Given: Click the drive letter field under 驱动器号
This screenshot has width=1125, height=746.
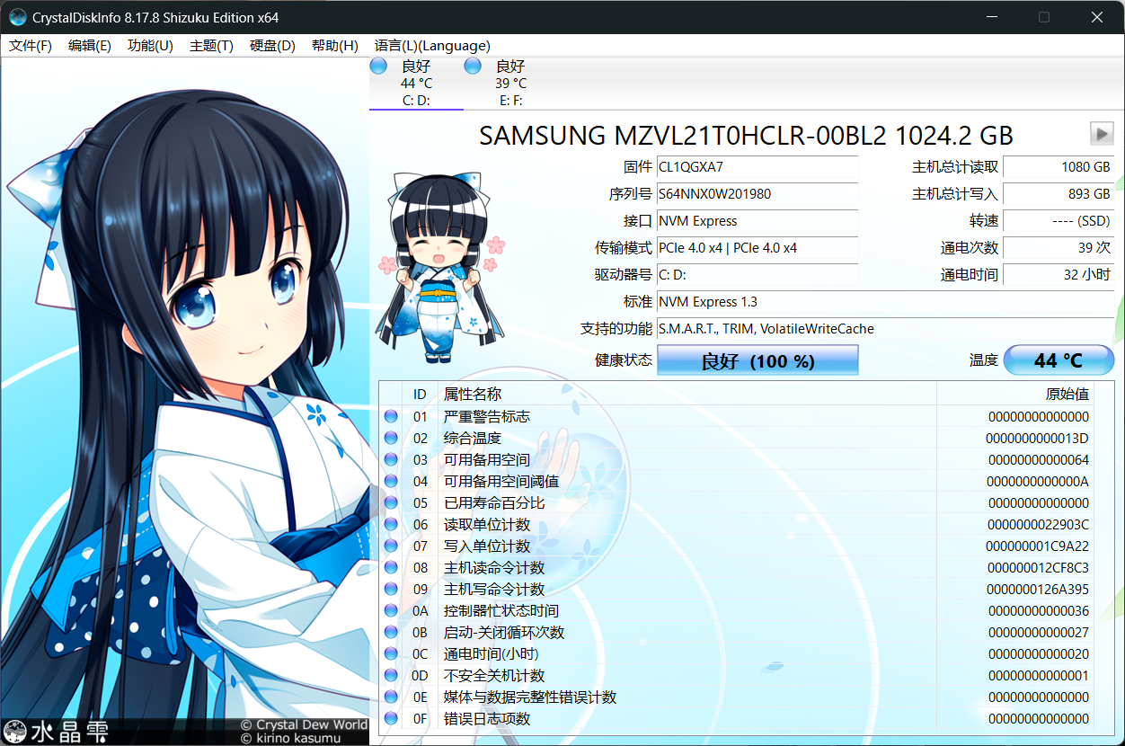Looking at the screenshot, I should tap(757, 275).
